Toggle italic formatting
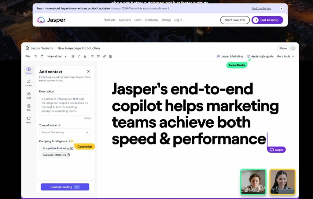 [x=79, y=56]
